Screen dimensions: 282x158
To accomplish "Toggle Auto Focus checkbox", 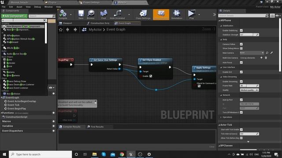I will tap(241, 62).
